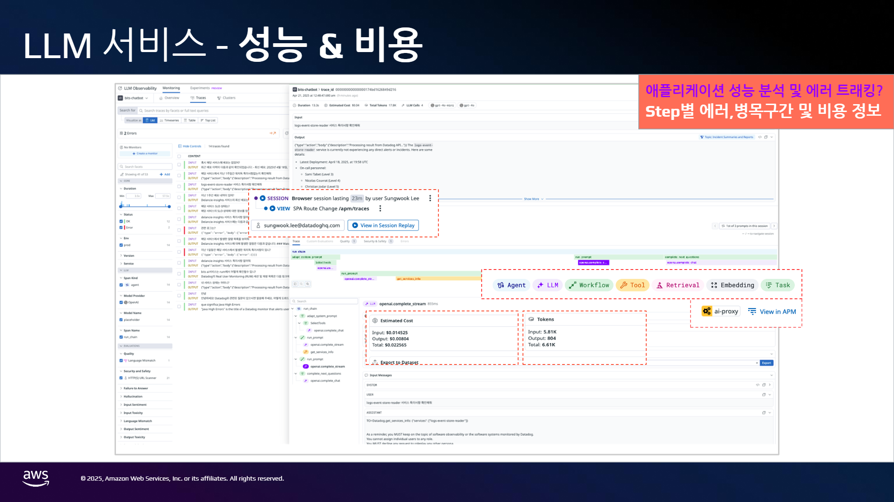Screen dimensions: 894x502
Task: Click the Add facet button
Action: [x=165, y=175]
